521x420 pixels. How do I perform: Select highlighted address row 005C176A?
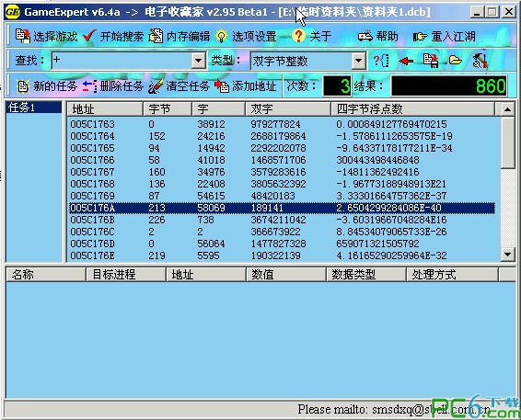[x=282, y=208]
